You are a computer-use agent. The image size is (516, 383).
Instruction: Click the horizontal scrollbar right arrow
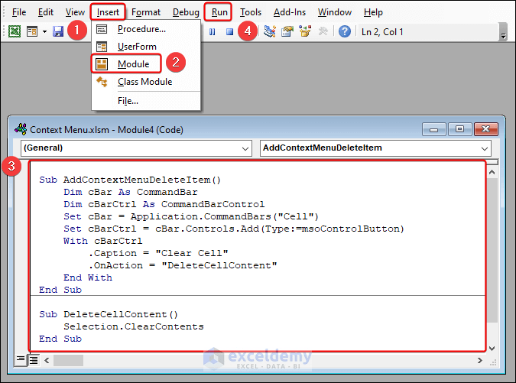click(479, 360)
